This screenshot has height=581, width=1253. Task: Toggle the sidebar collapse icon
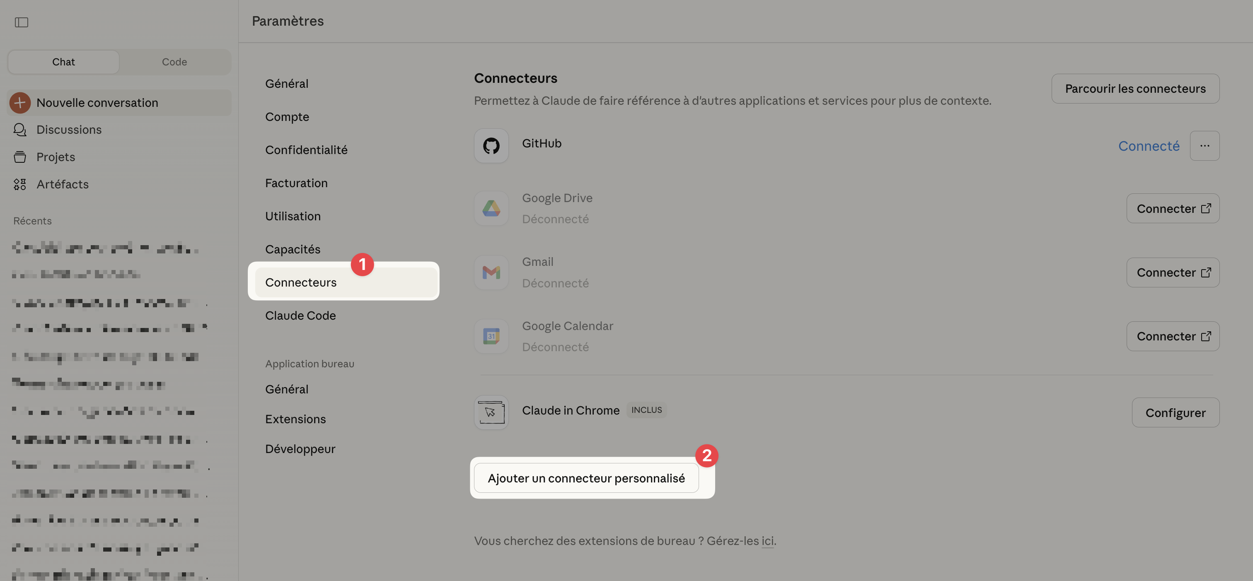click(22, 22)
